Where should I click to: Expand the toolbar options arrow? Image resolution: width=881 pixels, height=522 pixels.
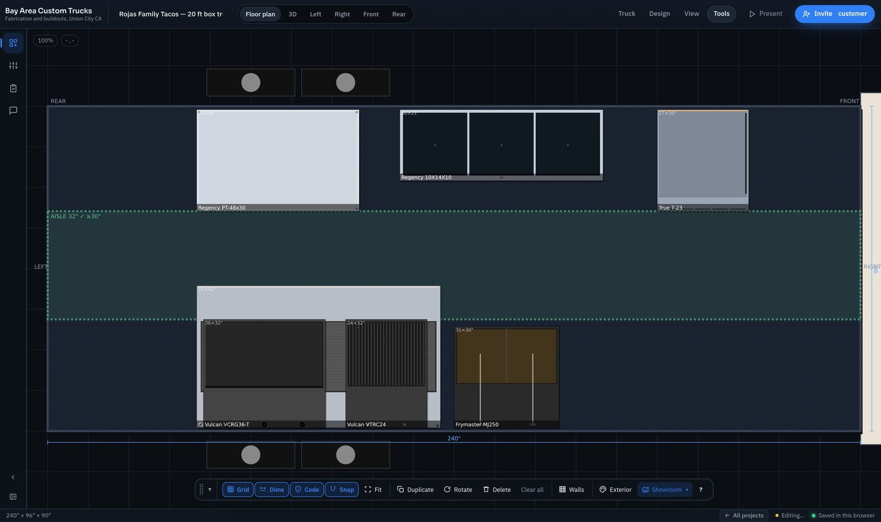[x=210, y=490]
